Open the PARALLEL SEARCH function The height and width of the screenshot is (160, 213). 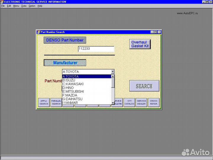56,103
